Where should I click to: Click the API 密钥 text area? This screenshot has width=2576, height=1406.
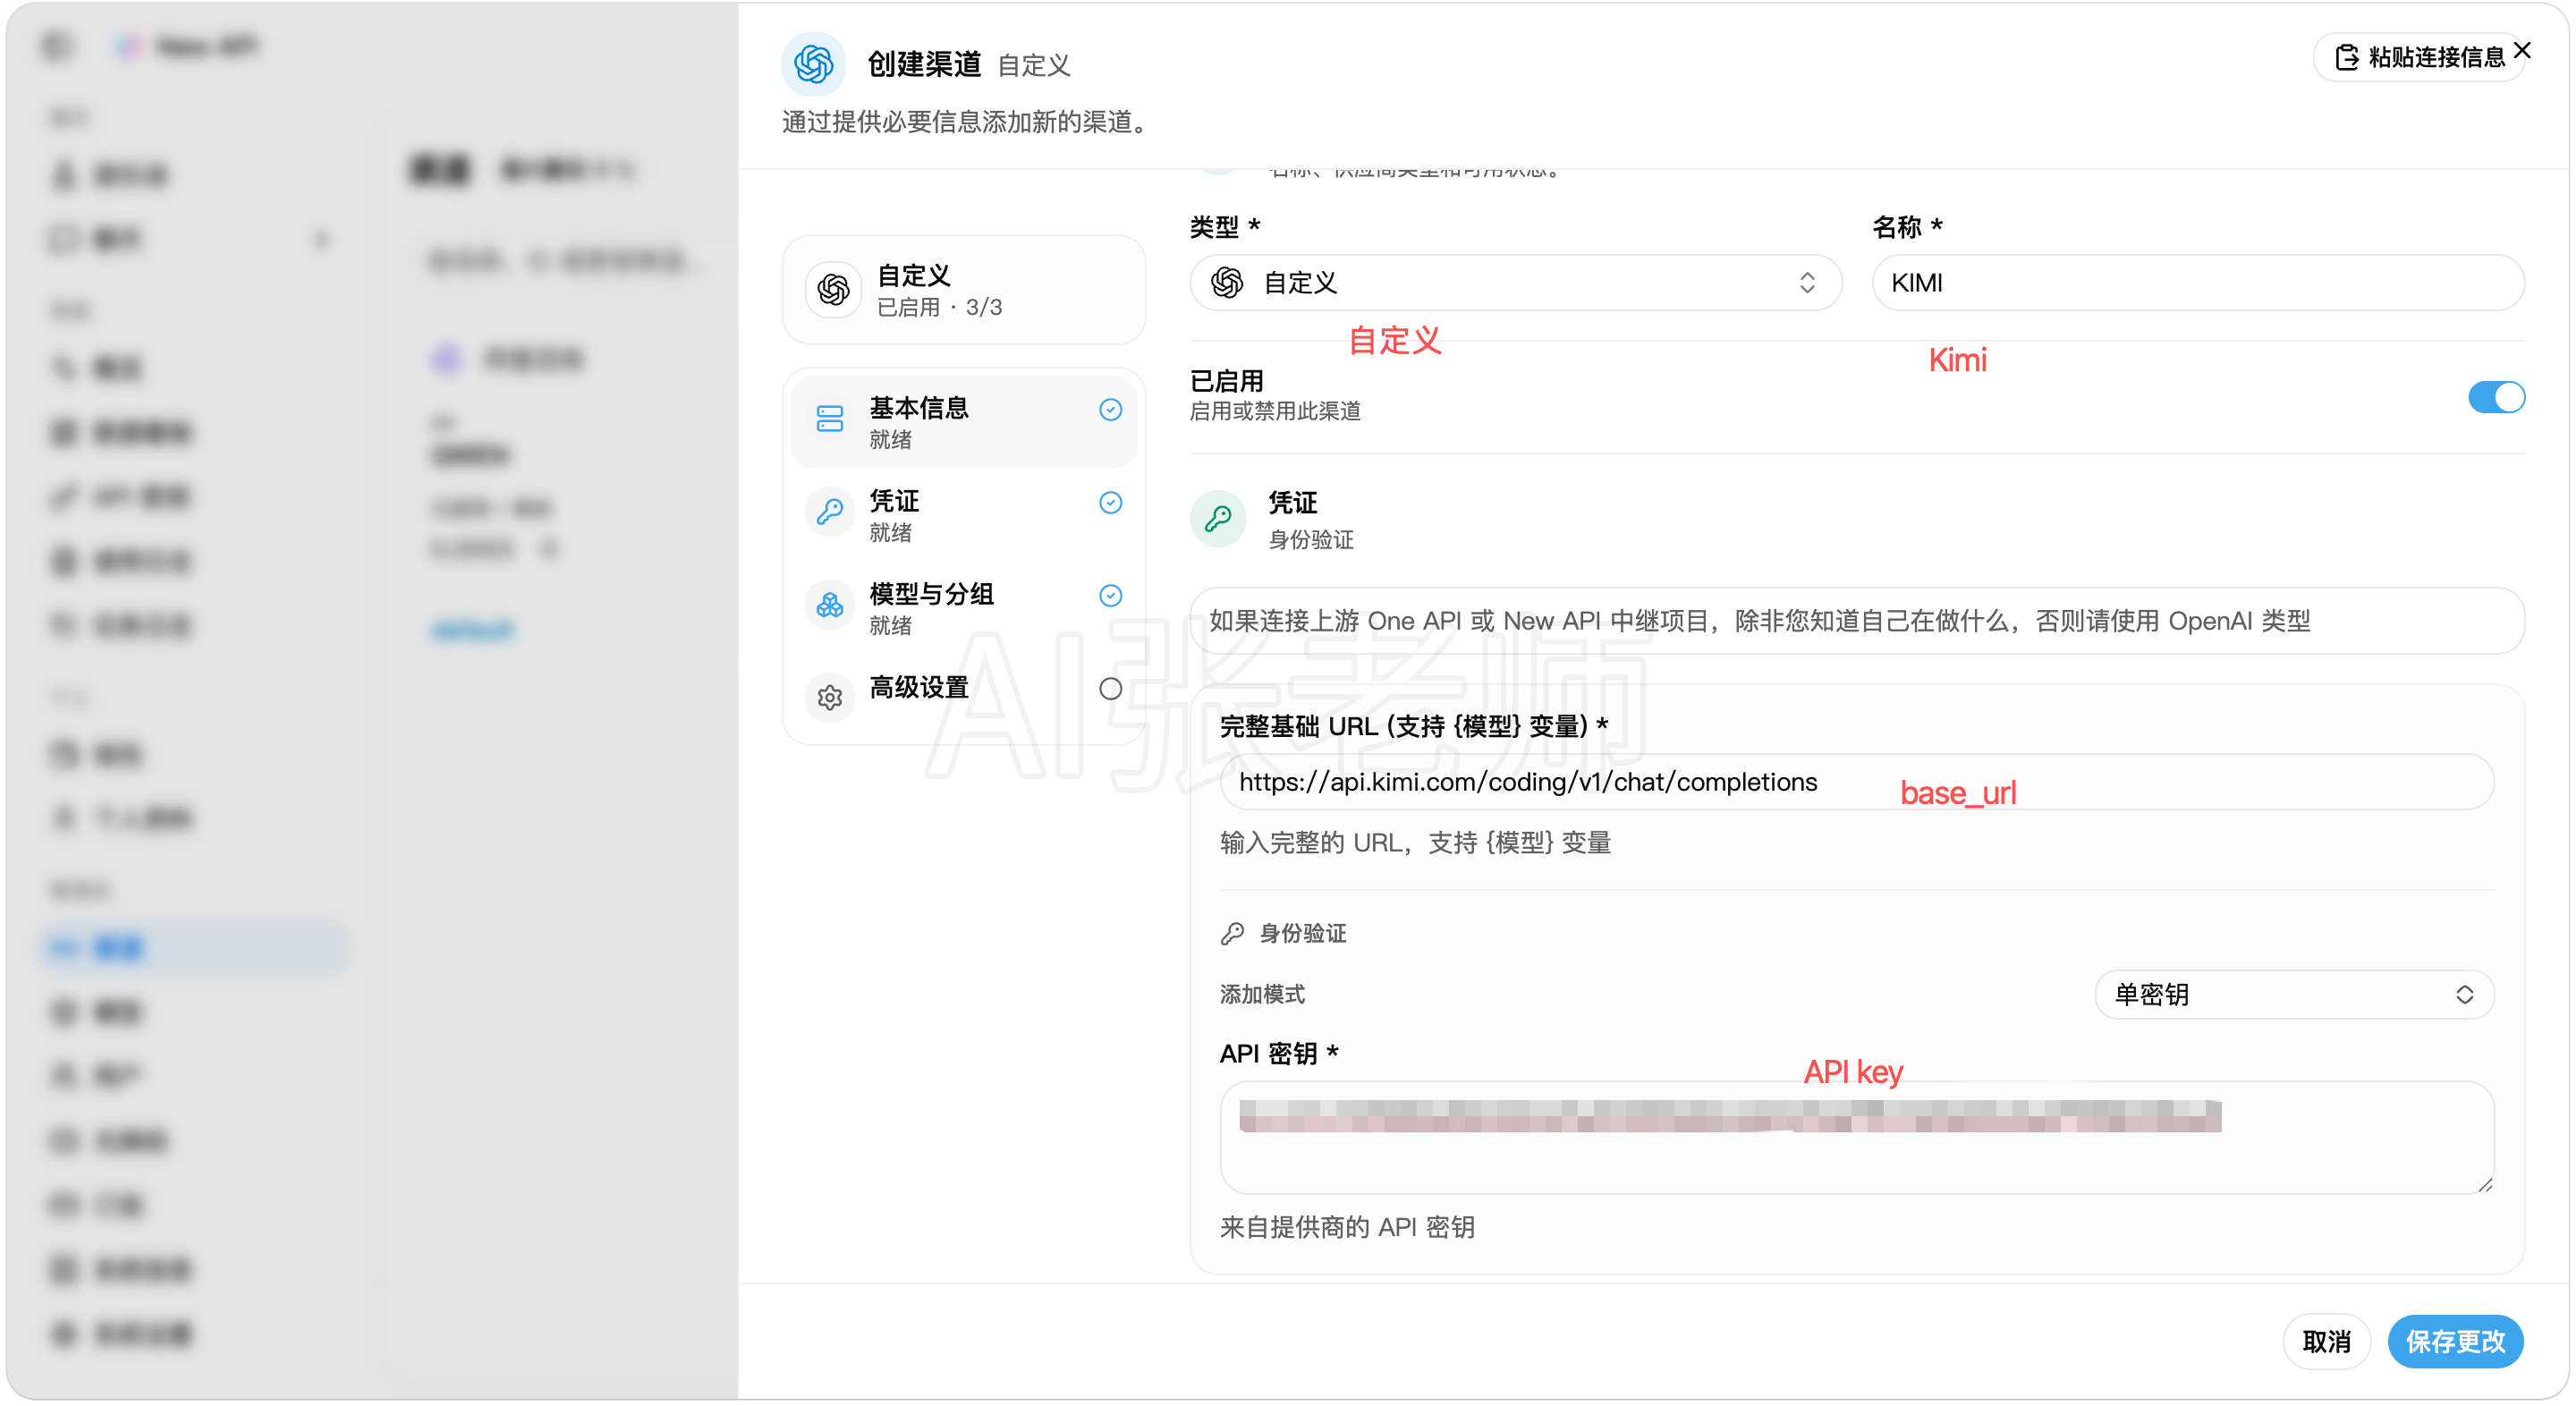click(x=1856, y=1137)
